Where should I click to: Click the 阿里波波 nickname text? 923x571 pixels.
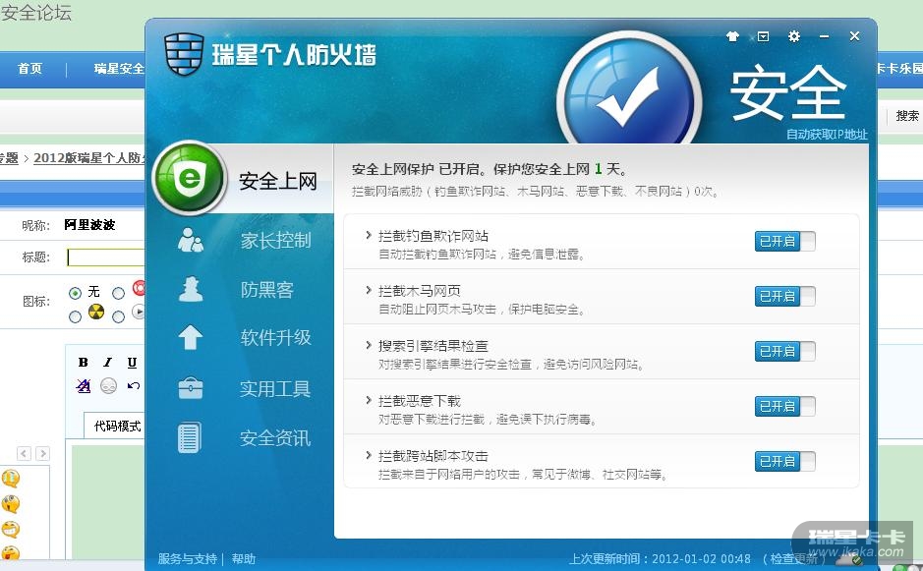[x=89, y=224]
